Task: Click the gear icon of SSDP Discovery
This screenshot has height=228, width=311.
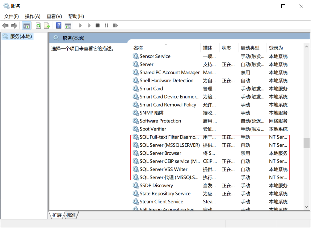Action: (x=136, y=186)
